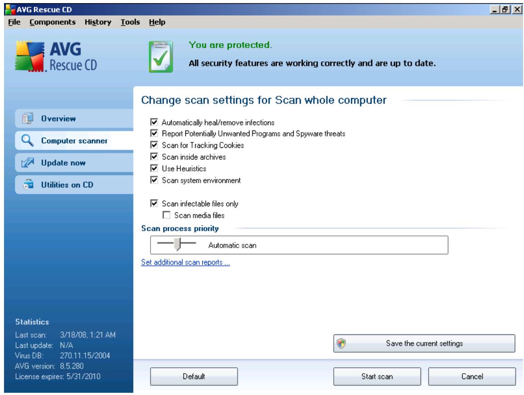
Task: Click the Start scan button
Action: 377,376
